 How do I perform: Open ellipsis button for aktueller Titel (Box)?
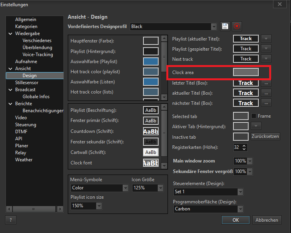tap(266, 93)
